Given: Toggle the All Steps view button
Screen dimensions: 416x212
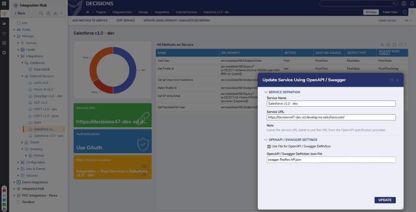Looking at the screenshot, I should click(371, 12).
